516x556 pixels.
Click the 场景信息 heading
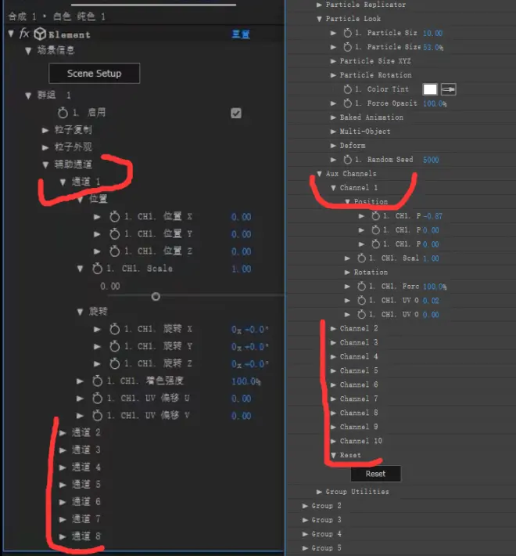pyautogui.click(x=56, y=50)
